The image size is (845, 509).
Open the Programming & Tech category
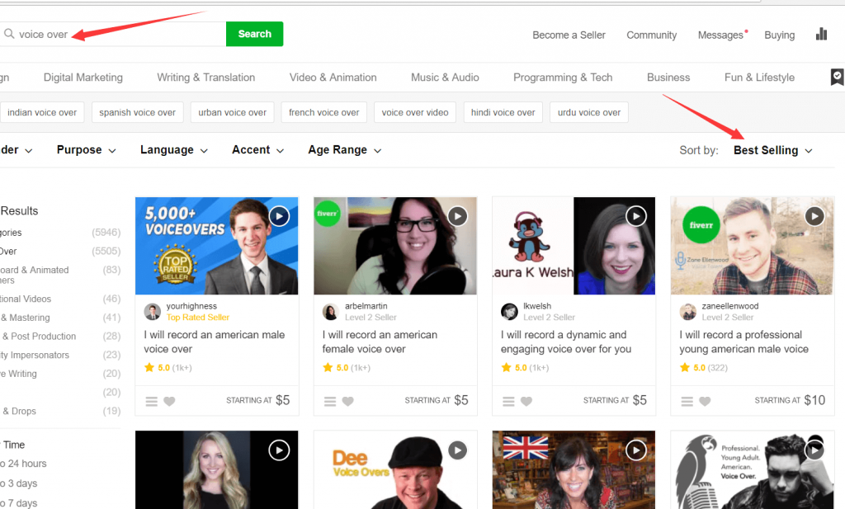click(563, 78)
